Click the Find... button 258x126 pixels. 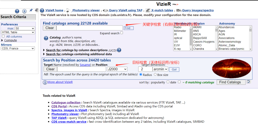pos(129,28)
